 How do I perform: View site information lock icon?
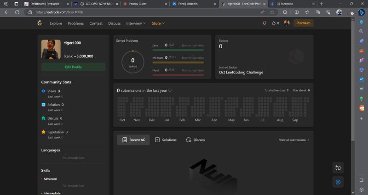(x=30, y=12)
